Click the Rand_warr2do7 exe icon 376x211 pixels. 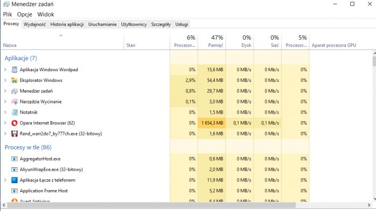[x=15, y=133]
